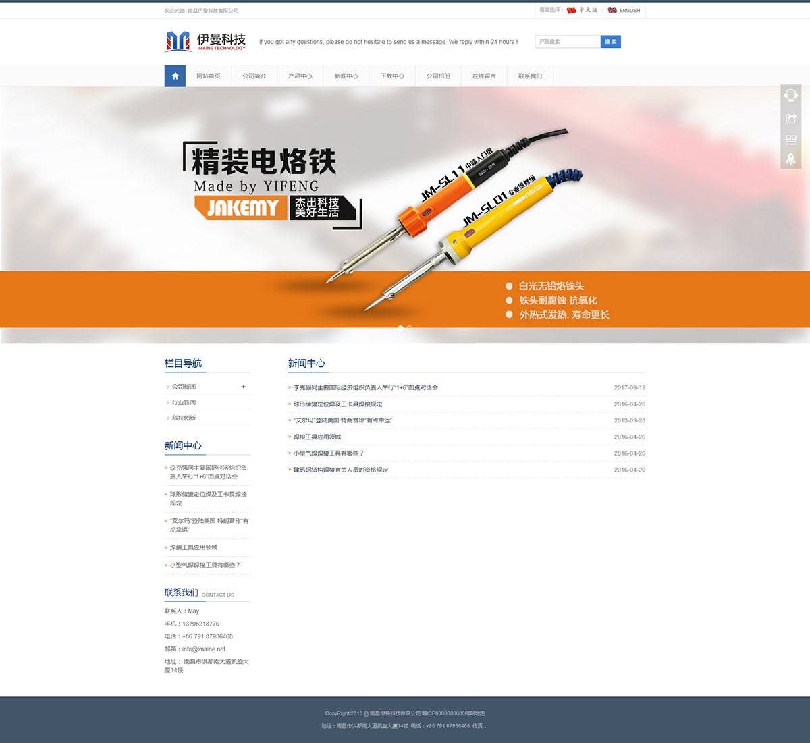Select the second banner carousel dot
Viewport: 810px width, 743px height.
pyautogui.click(x=410, y=329)
